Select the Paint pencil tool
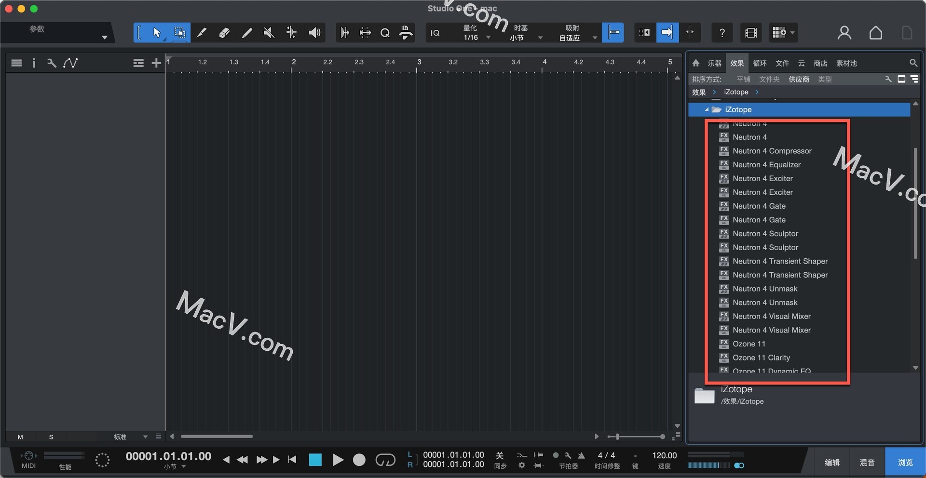Viewport: 926px width, 478px height. point(246,33)
